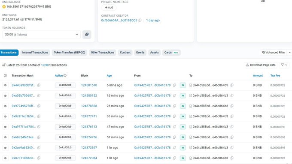Click IN badge in block 124372084 row
The width and height of the screenshot is (292, 164).
(183, 158)
